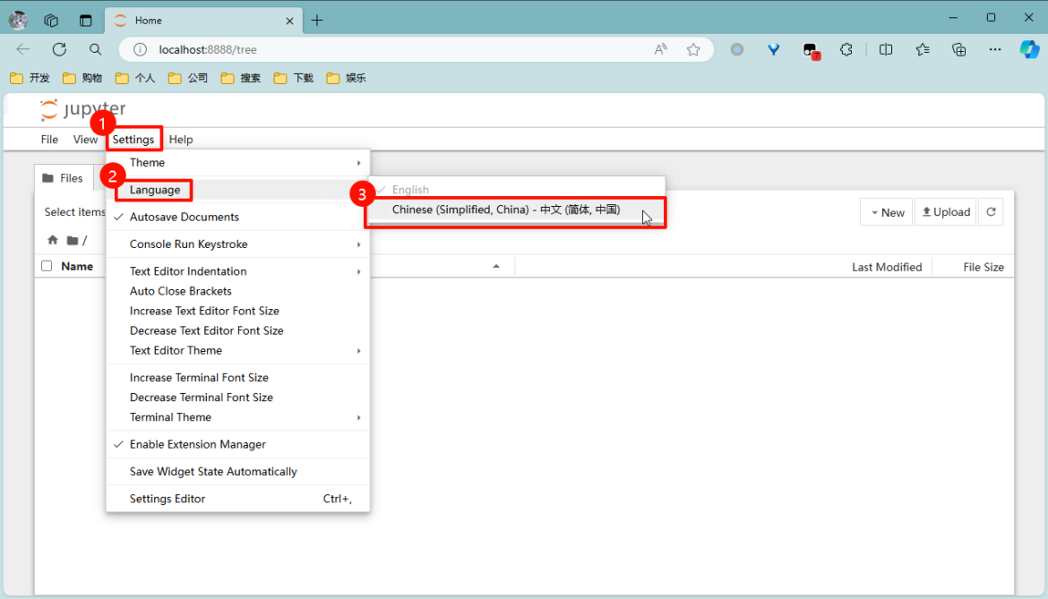Reload the page with browser refresh icon
The height and width of the screenshot is (599, 1048).
tap(59, 49)
